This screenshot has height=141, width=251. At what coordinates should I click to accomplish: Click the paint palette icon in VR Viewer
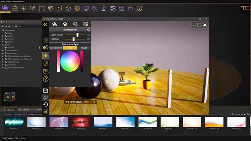(x=65, y=24)
